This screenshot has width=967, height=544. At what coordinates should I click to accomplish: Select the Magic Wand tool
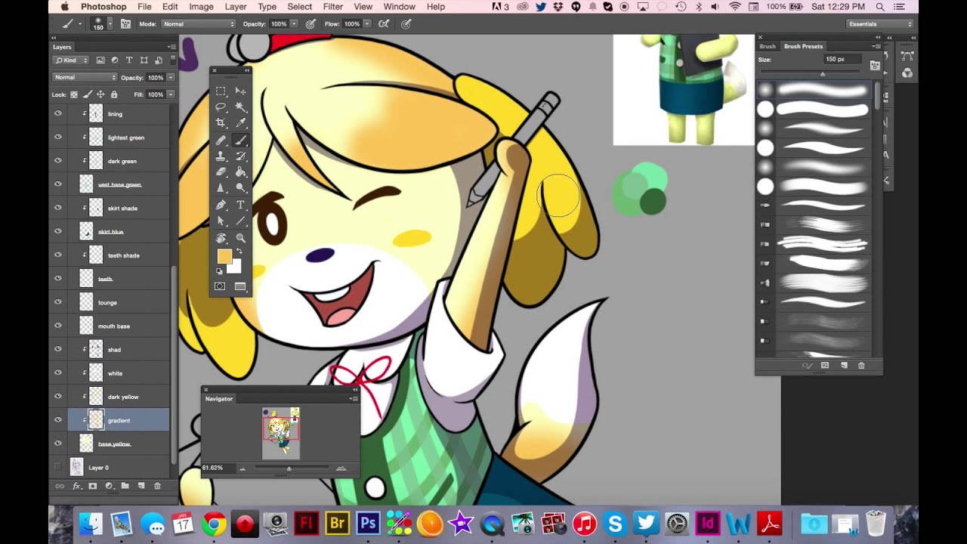(240, 107)
